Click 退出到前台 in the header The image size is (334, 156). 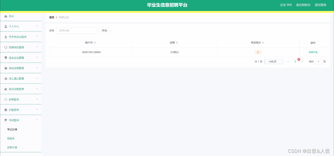click(x=303, y=5)
